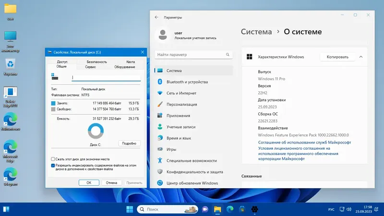Click the back arrow in Параметры
Image resolution: width=384 pixels, height=216 pixels.
coord(156,17)
